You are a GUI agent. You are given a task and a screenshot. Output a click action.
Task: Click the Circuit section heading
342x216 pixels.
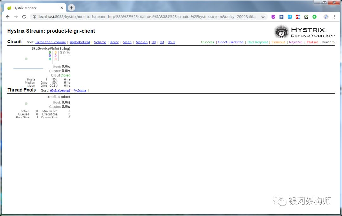(x=14, y=42)
